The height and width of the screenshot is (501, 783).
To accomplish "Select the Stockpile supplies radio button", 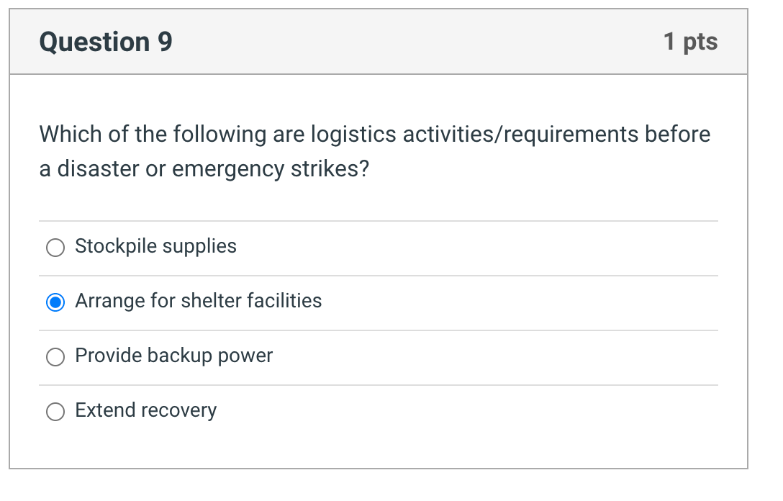I will coord(55,248).
